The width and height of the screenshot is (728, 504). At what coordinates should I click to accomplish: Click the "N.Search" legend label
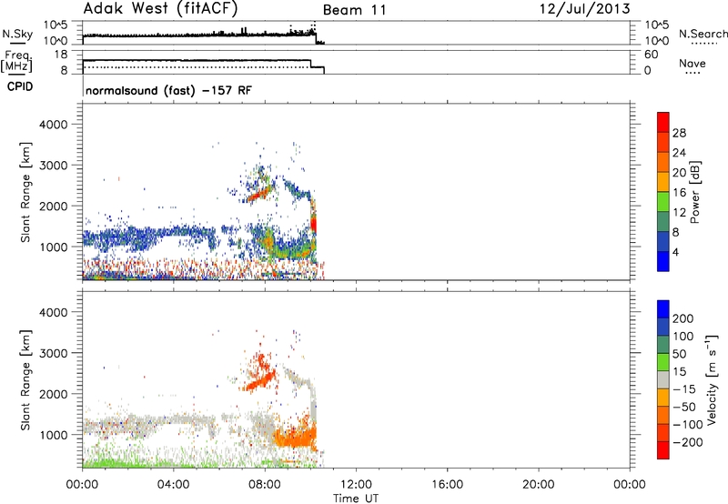(703, 34)
